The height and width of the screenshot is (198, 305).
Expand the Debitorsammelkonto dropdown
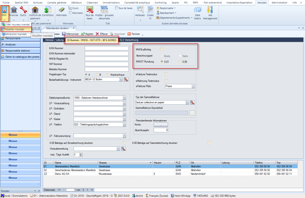point(124,98)
